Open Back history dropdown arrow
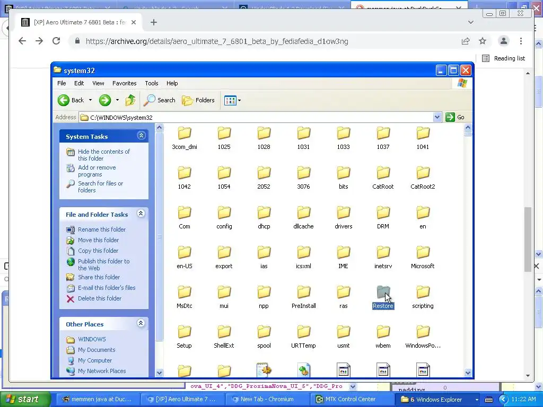This screenshot has height=407, width=543. [x=90, y=100]
